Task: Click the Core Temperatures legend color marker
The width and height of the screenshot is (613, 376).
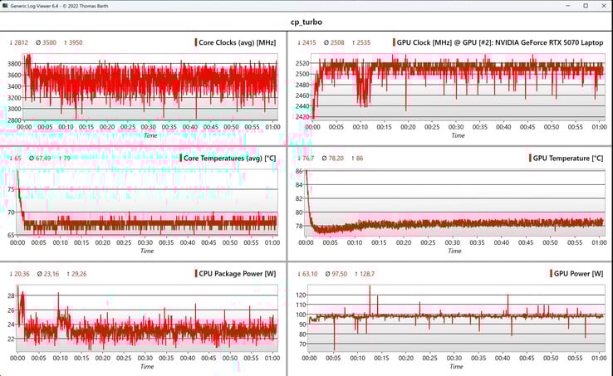Action: (182, 158)
